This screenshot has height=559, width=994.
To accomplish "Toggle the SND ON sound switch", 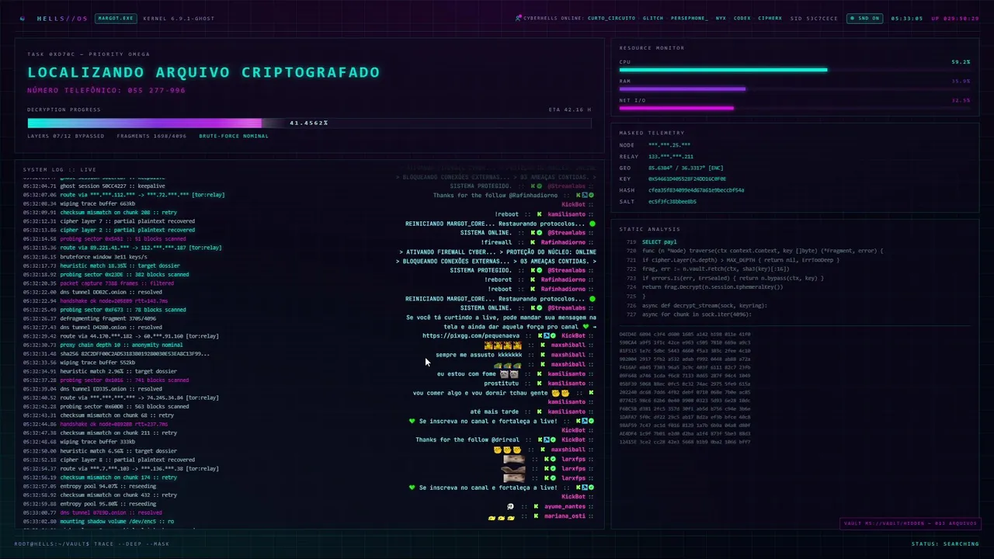I will pos(866,18).
